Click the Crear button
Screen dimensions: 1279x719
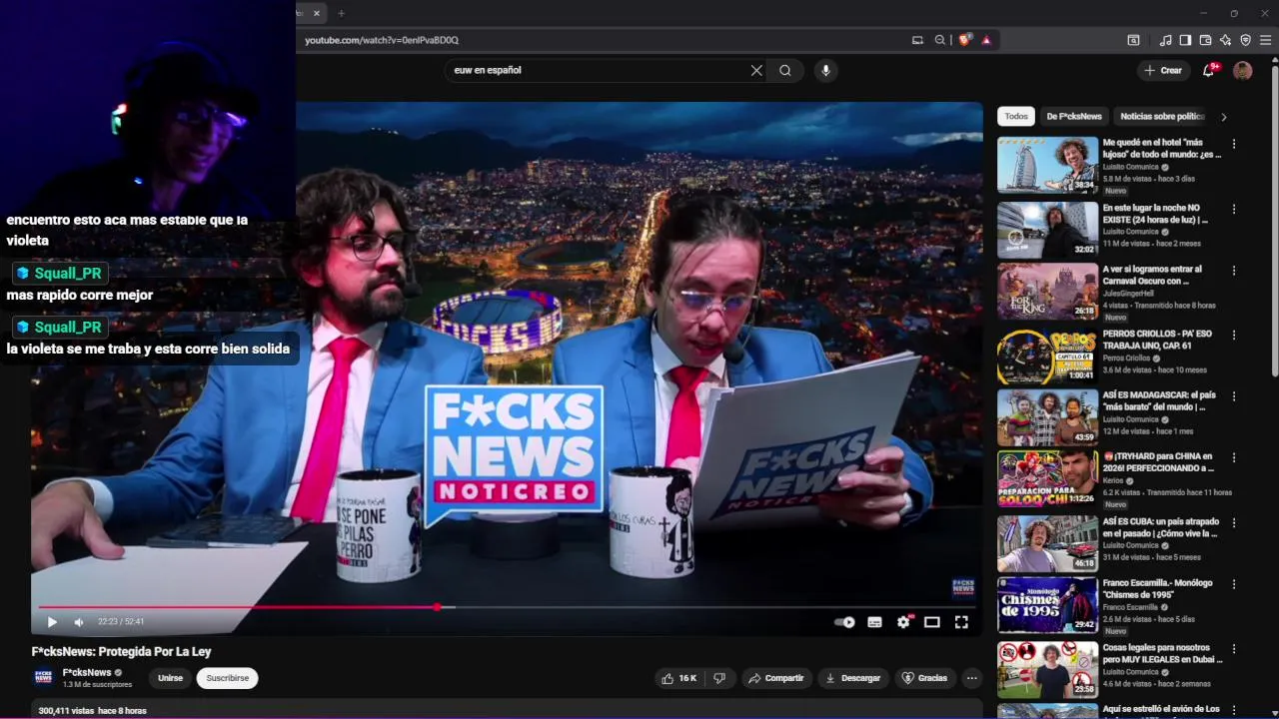(1163, 70)
